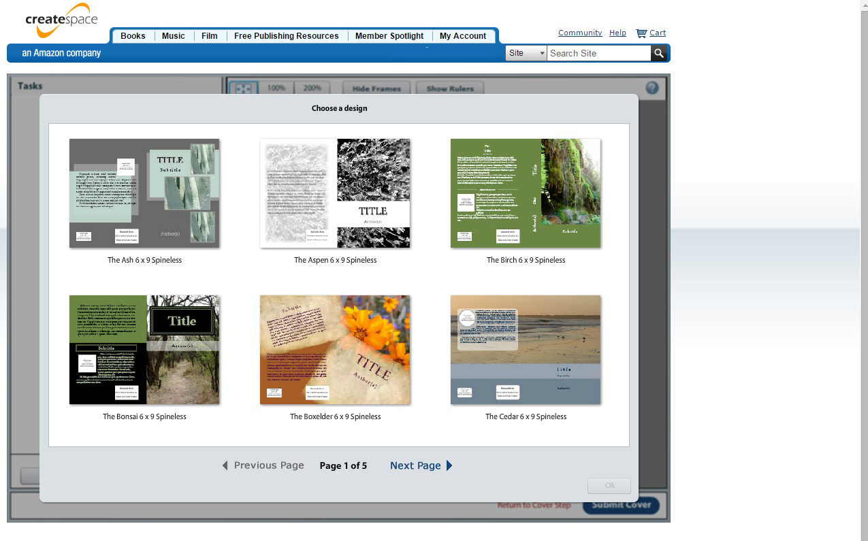
Task: Click the search magnifier button
Action: (658, 53)
